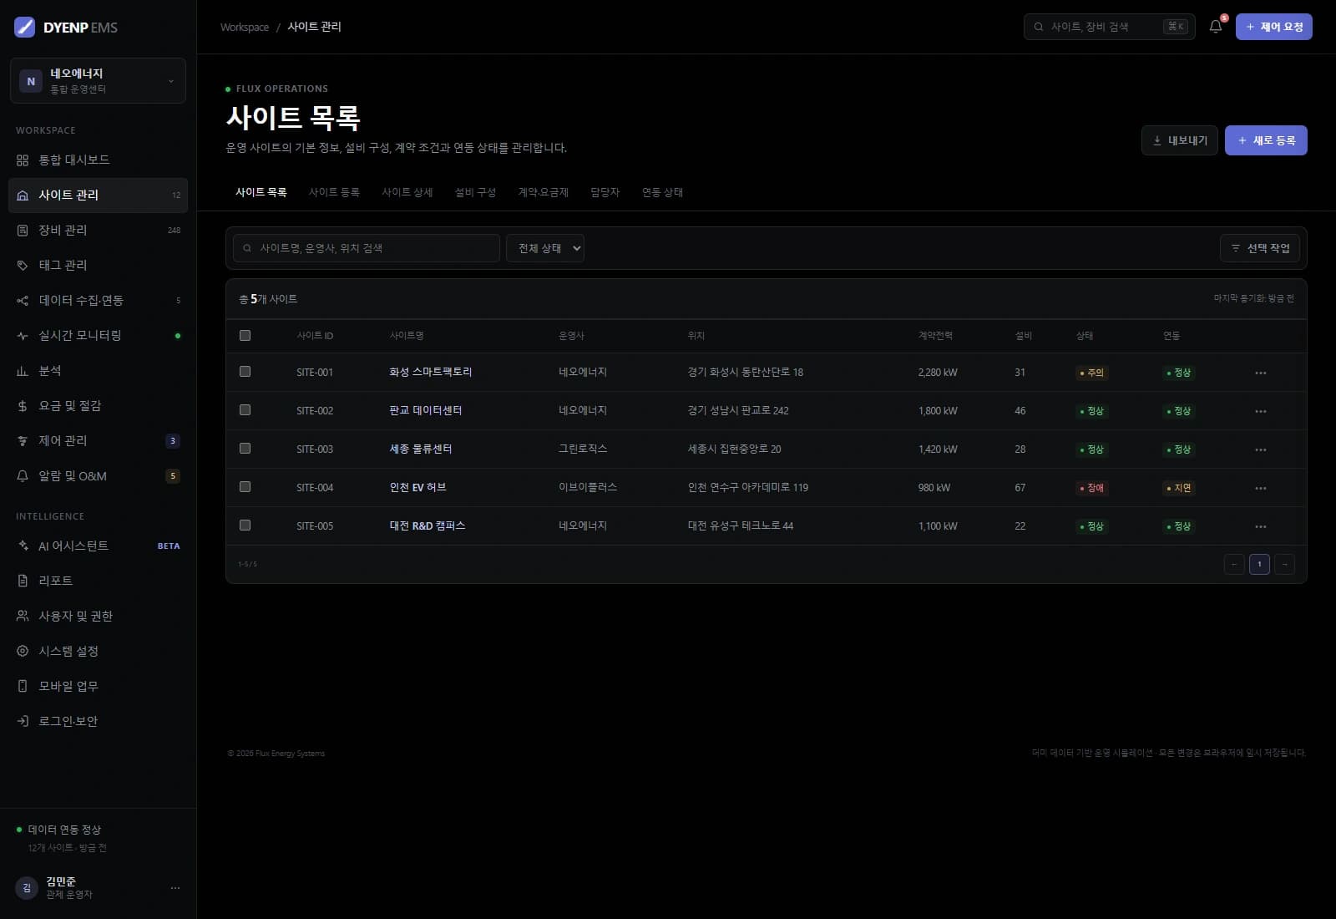Toggle the select-all checkbox in table header
The width and height of the screenshot is (1336, 919).
tap(245, 335)
